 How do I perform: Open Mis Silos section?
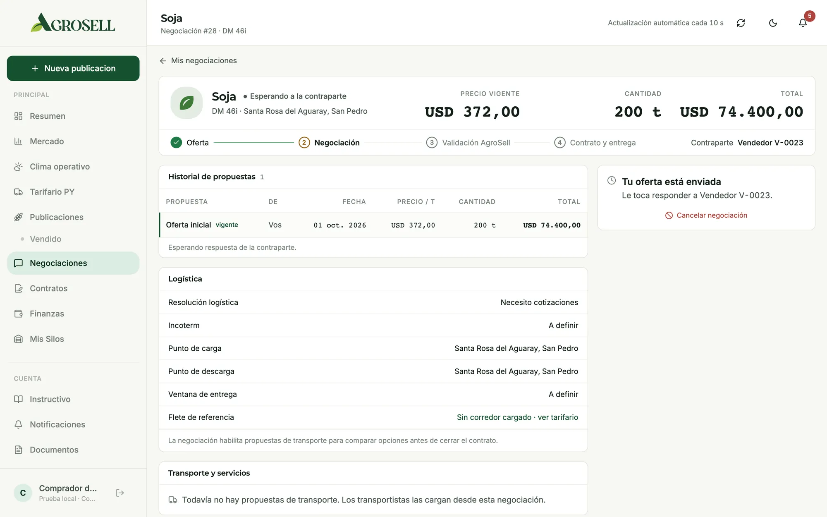point(73,339)
